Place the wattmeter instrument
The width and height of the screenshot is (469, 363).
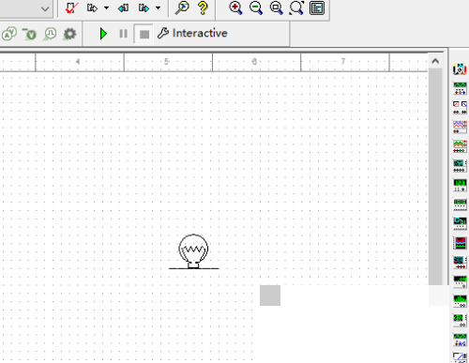(460, 108)
